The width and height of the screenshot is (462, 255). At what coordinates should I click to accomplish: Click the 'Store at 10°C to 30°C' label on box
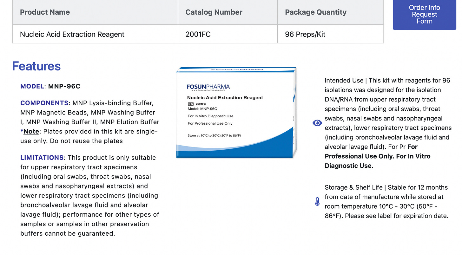click(x=214, y=135)
